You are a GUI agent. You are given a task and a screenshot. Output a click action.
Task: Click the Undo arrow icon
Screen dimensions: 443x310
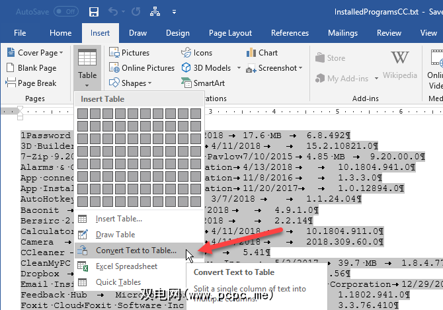coord(114,12)
